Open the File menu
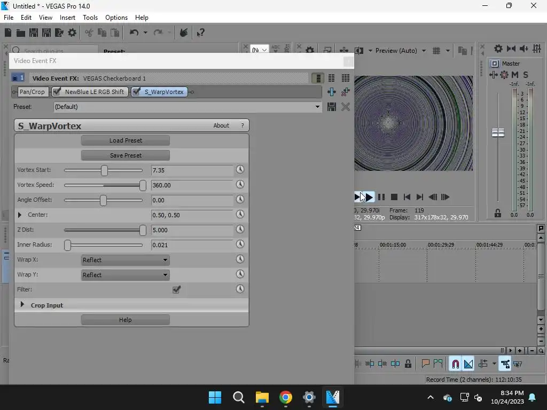This screenshot has height=410, width=547. point(9,18)
